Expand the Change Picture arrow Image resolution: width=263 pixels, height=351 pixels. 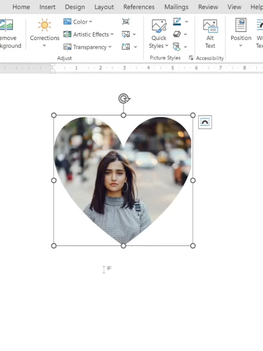[x=134, y=34]
